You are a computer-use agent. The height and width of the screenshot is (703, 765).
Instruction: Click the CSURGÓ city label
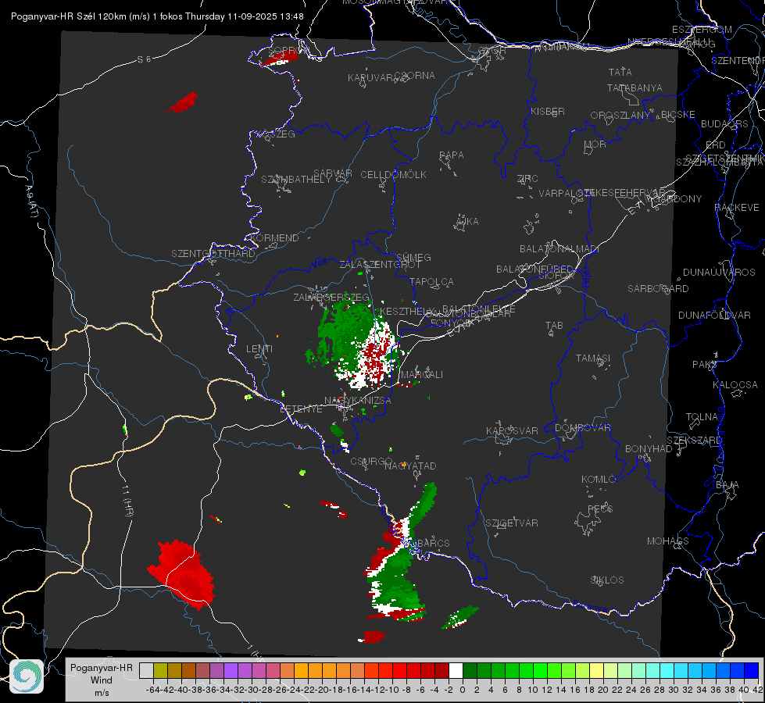click(x=371, y=462)
